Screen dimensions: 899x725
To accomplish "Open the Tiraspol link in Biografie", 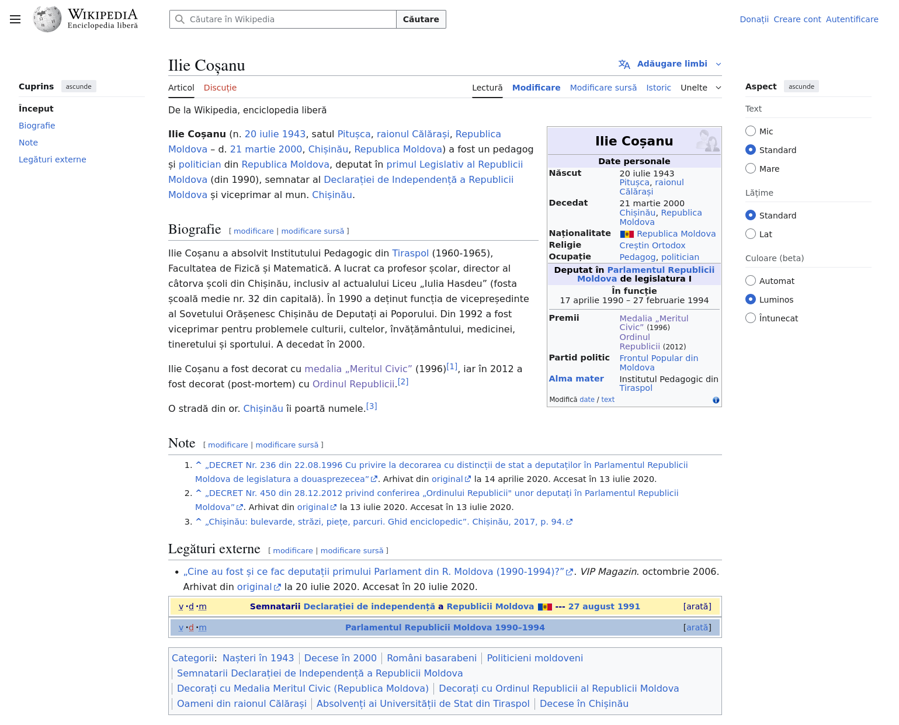I will 411,254.
